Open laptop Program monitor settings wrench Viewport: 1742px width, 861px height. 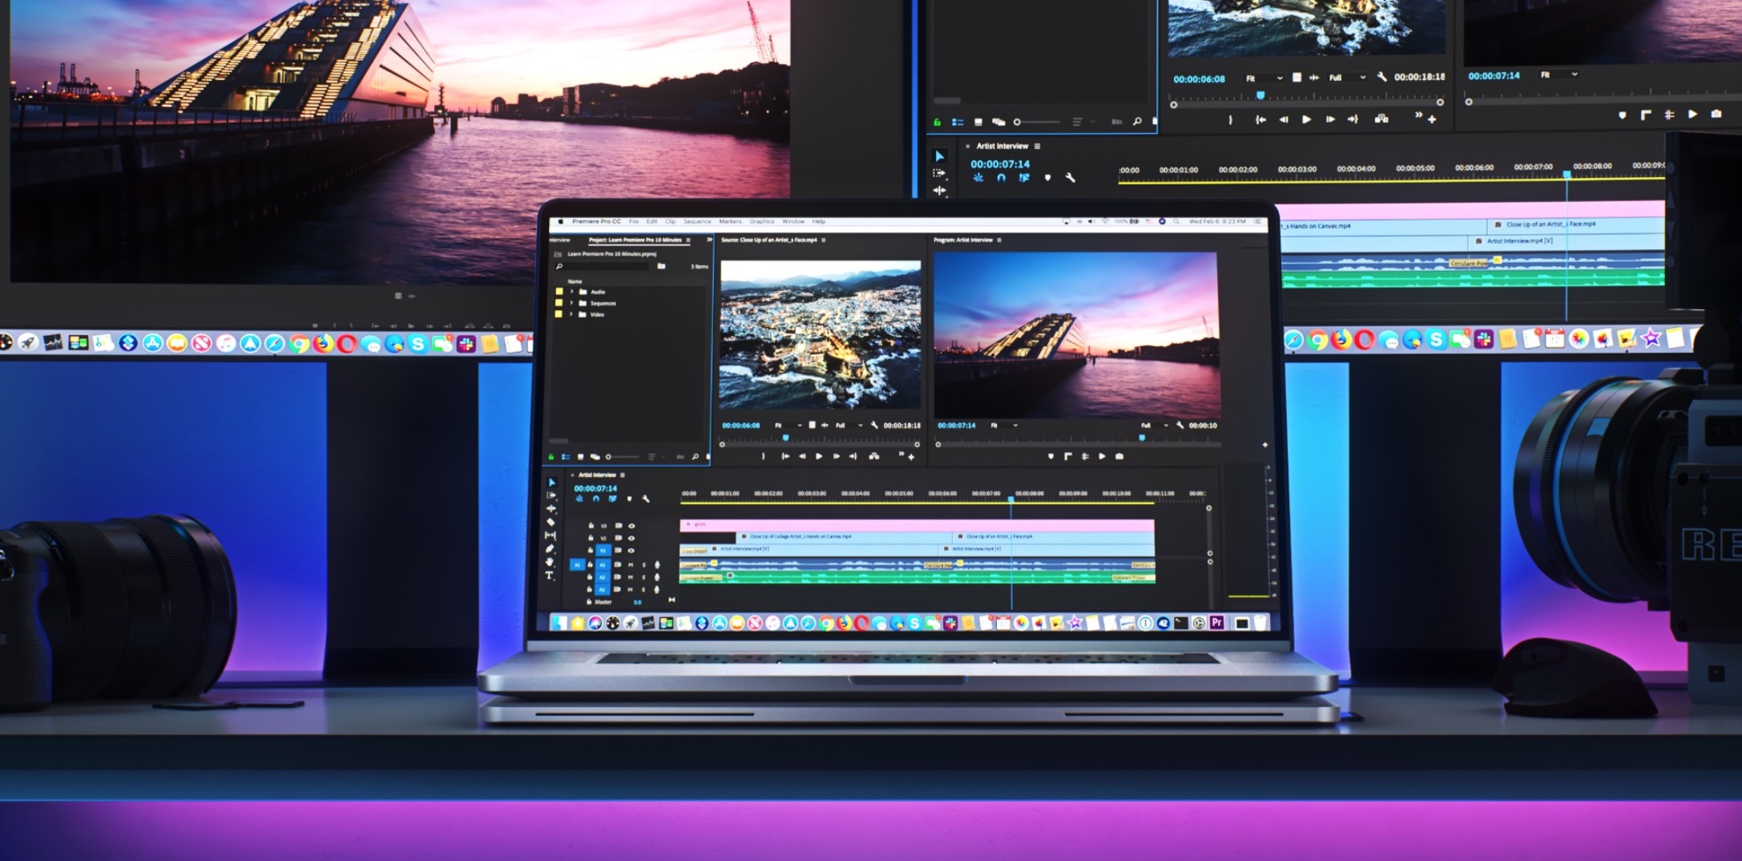coord(1179,425)
